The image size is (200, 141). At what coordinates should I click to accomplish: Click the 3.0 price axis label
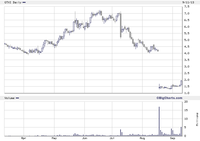coord(187,67)
